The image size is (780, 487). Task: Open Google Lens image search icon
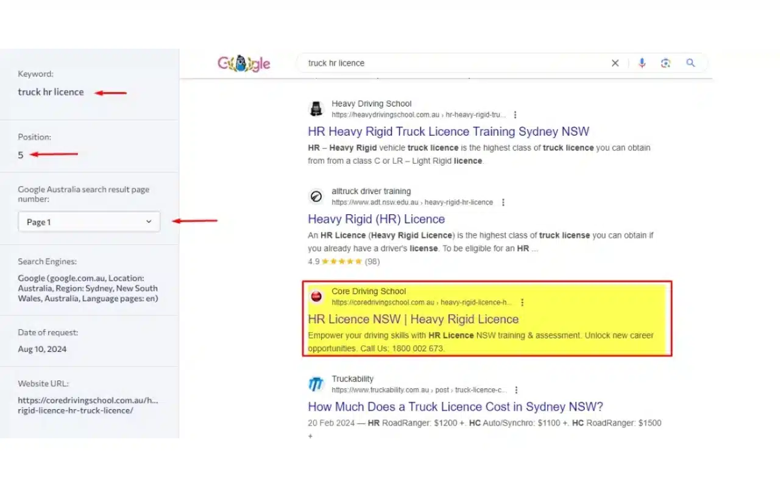coord(665,63)
